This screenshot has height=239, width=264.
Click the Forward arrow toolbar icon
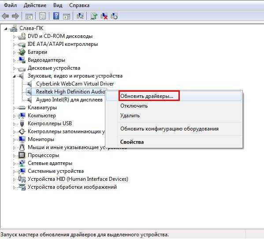15,16
